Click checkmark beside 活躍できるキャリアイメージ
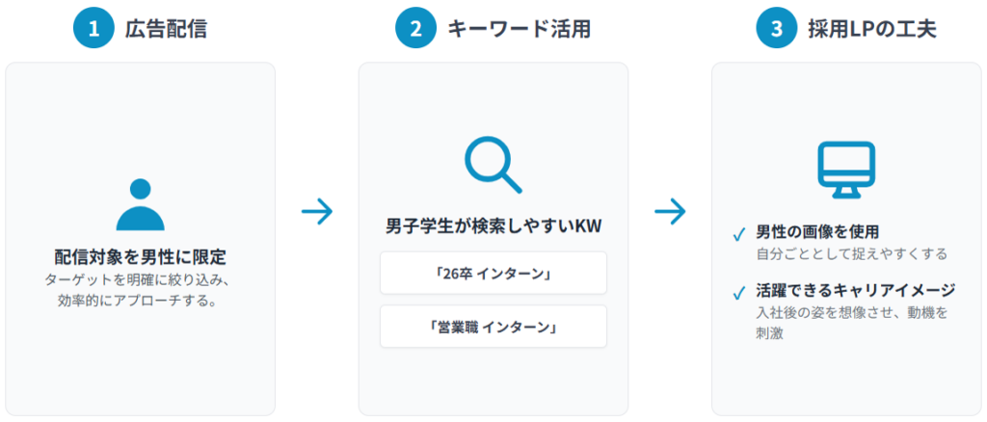Viewport: 987px width, 422px height. click(x=739, y=292)
